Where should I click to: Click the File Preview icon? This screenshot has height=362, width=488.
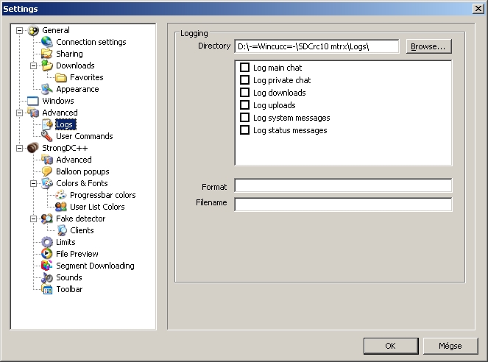[47, 254]
